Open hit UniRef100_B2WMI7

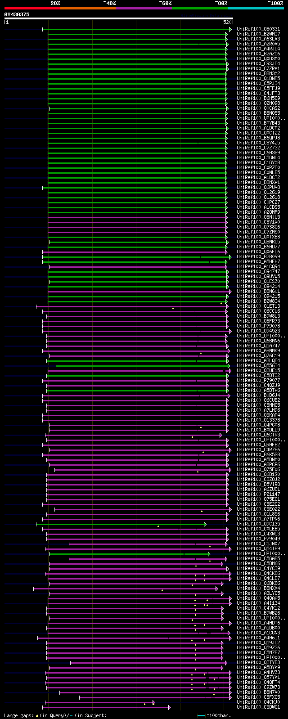(258, 34)
